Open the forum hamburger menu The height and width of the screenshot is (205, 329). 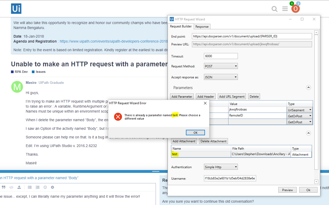click(285, 9)
